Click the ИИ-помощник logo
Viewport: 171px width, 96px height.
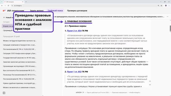click(x=13, y=11)
